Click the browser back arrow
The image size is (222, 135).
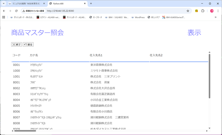4,11
